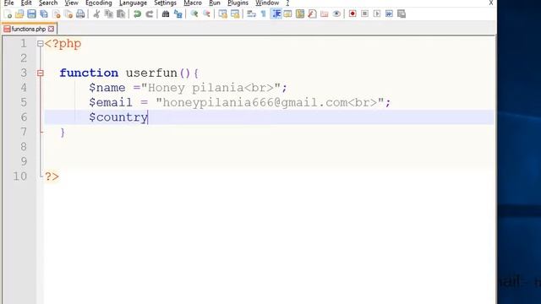
Task: Close the functions.php tab
Action: 51,29
